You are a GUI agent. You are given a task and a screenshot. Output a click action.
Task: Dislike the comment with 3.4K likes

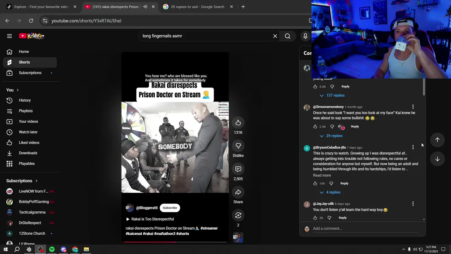[x=332, y=86]
